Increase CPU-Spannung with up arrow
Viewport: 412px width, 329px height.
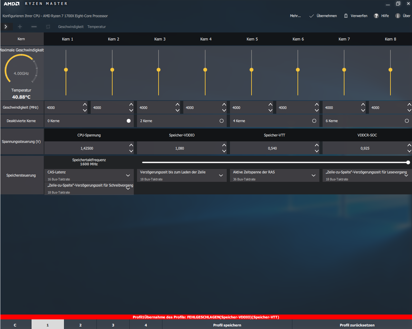coord(131,145)
